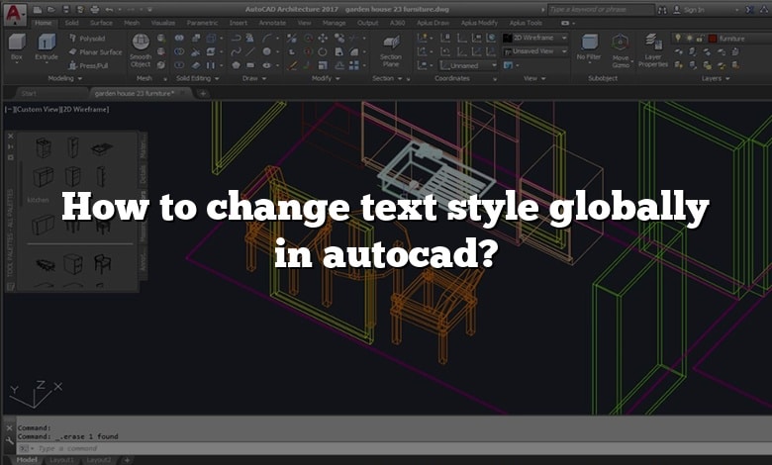This screenshot has height=465, width=772.
Task: Open the Unnamed UCS dropdown
Action: pyautogui.click(x=469, y=65)
